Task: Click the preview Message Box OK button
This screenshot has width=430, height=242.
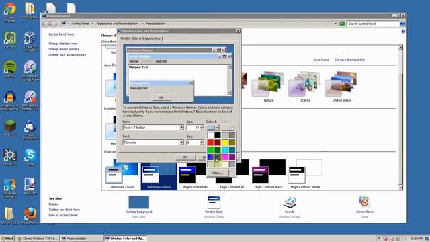Action: (161, 97)
